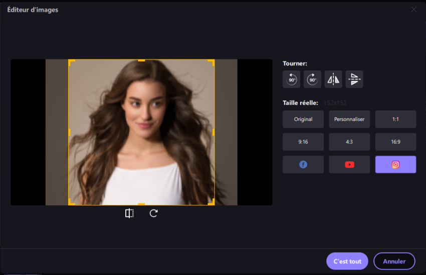Select the YouTube crop preset
Image resolution: width=426 pixels, height=275 pixels.
(349, 164)
